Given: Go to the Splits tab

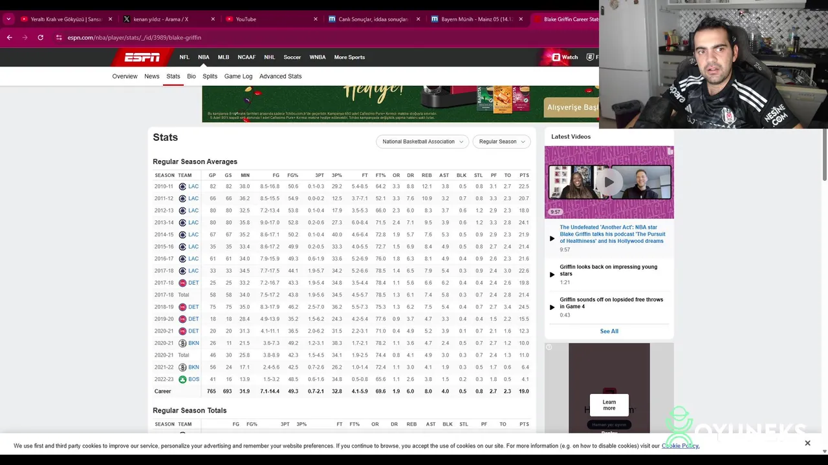Looking at the screenshot, I should [x=210, y=76].
